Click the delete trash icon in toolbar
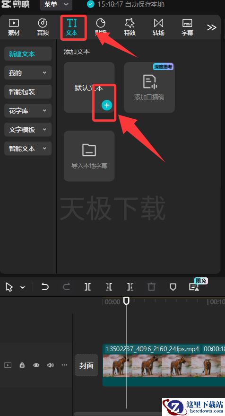This screenshot has height=416, width=225. pyautogui.click(x=151, y=287)
